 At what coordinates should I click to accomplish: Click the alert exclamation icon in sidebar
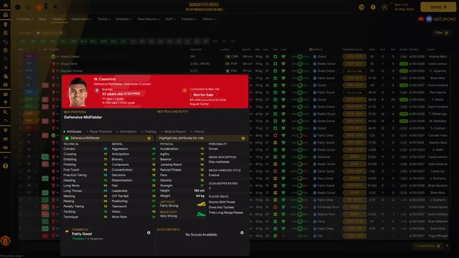pyautogui.click(x=5, y=165)
